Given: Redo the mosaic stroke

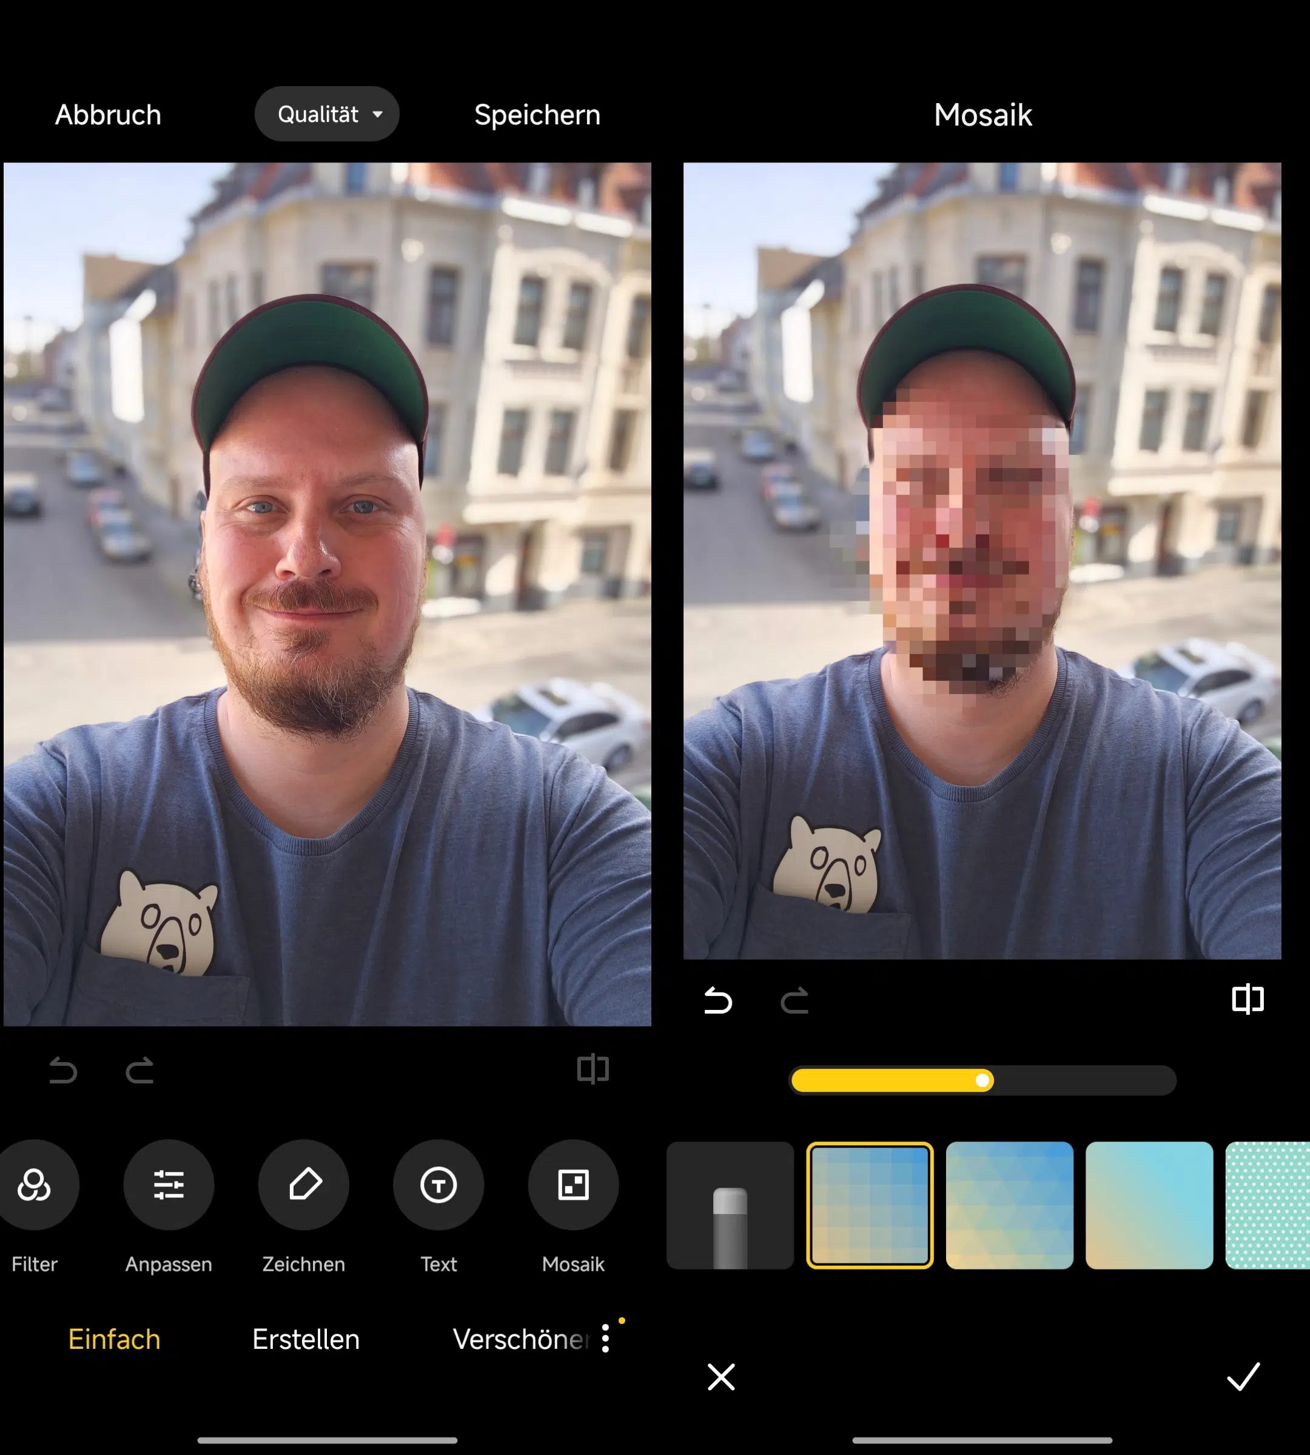Looking at the screenshot, I should click(x=794, y=1000).
